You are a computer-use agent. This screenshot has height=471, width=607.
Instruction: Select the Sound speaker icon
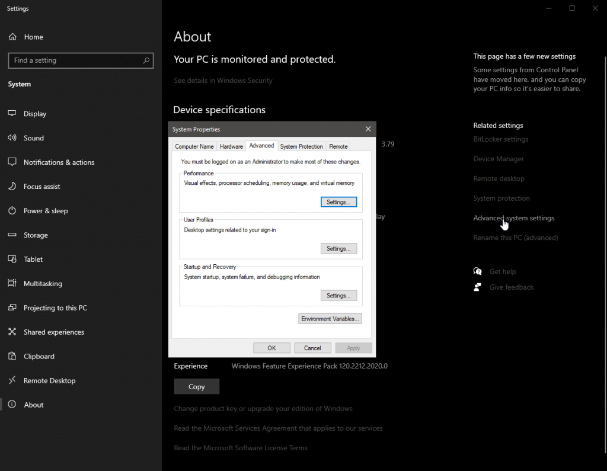pyautogui.click(x=12, y=138)
